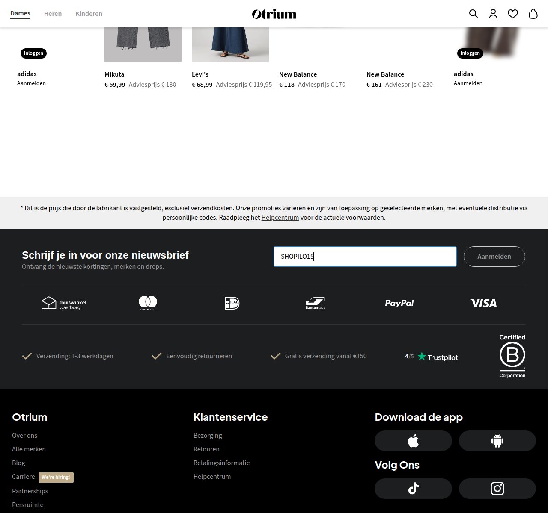Open the Carriere footer link
Image resolution: width=548 pixels, height=513 pixels.
23,477
